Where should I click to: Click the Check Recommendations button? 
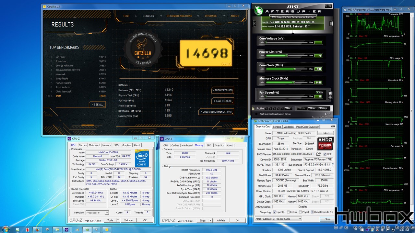coord(216,112)
